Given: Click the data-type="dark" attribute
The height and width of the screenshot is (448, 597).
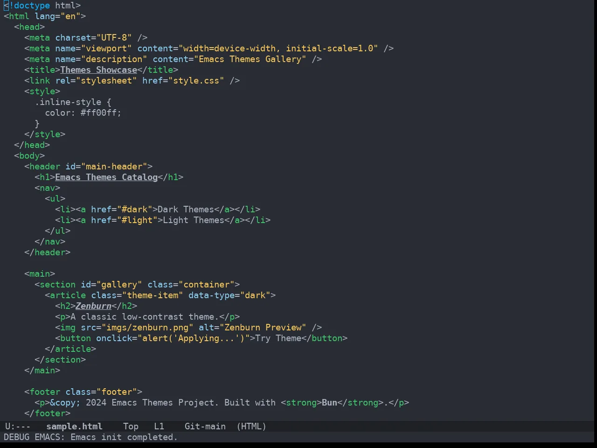Looking at the screenshot, I should [229, 295].
